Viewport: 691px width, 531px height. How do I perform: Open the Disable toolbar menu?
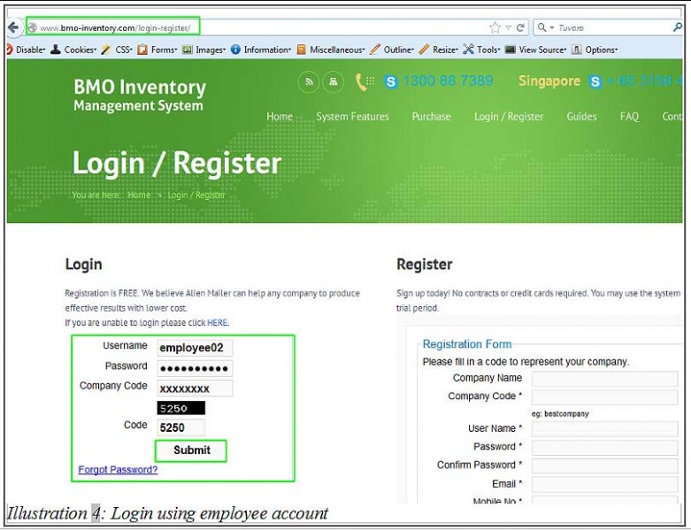[27, 50]
